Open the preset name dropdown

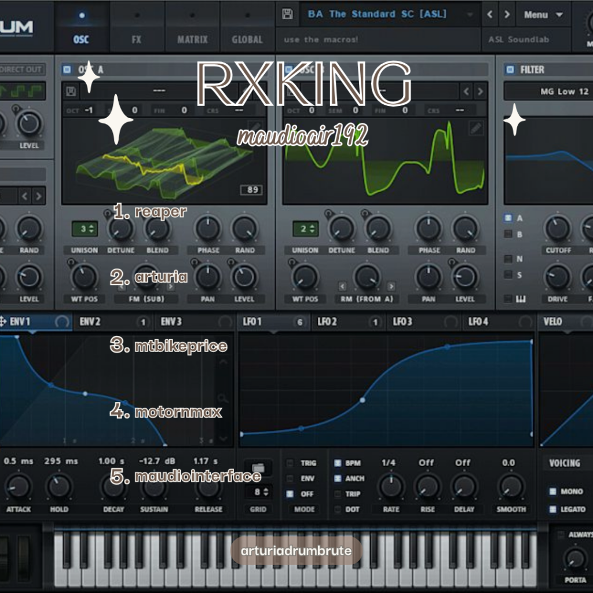pyautogui.click(x=390, y=14)
